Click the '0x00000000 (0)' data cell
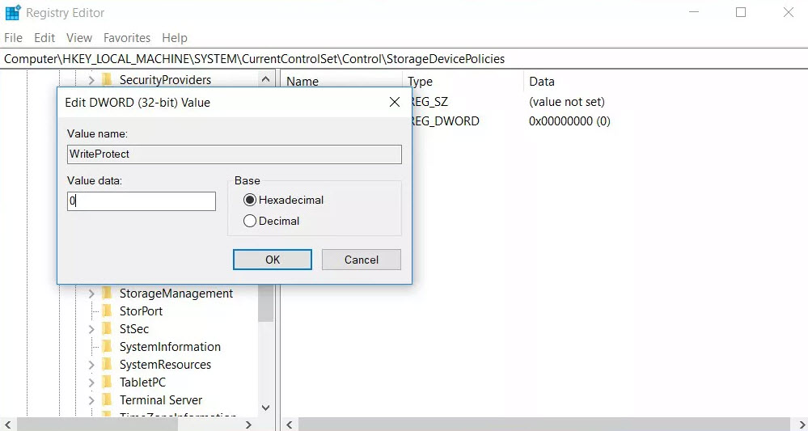Screen dimensions: 808x431 569,121
